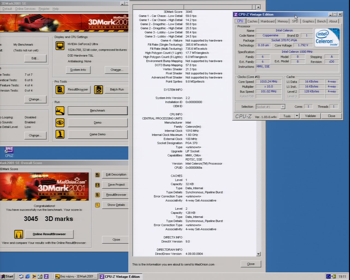Click the icon left of Online ResultBrowser
Image resolution: width=350 pixels, height=280 pixels.
coord(19,234)
